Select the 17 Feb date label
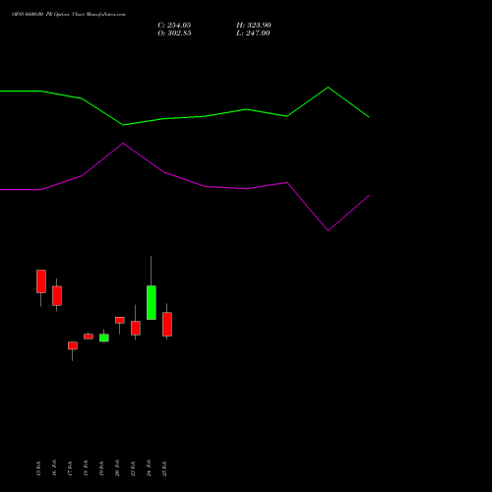 pyautogui.click(x=70, y=468)
